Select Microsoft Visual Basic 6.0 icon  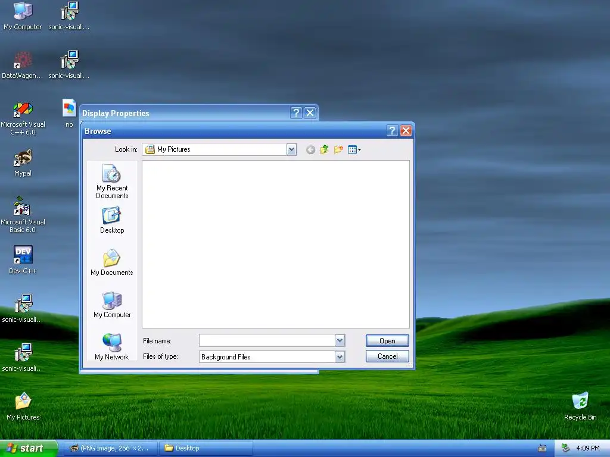click(23, 215)
